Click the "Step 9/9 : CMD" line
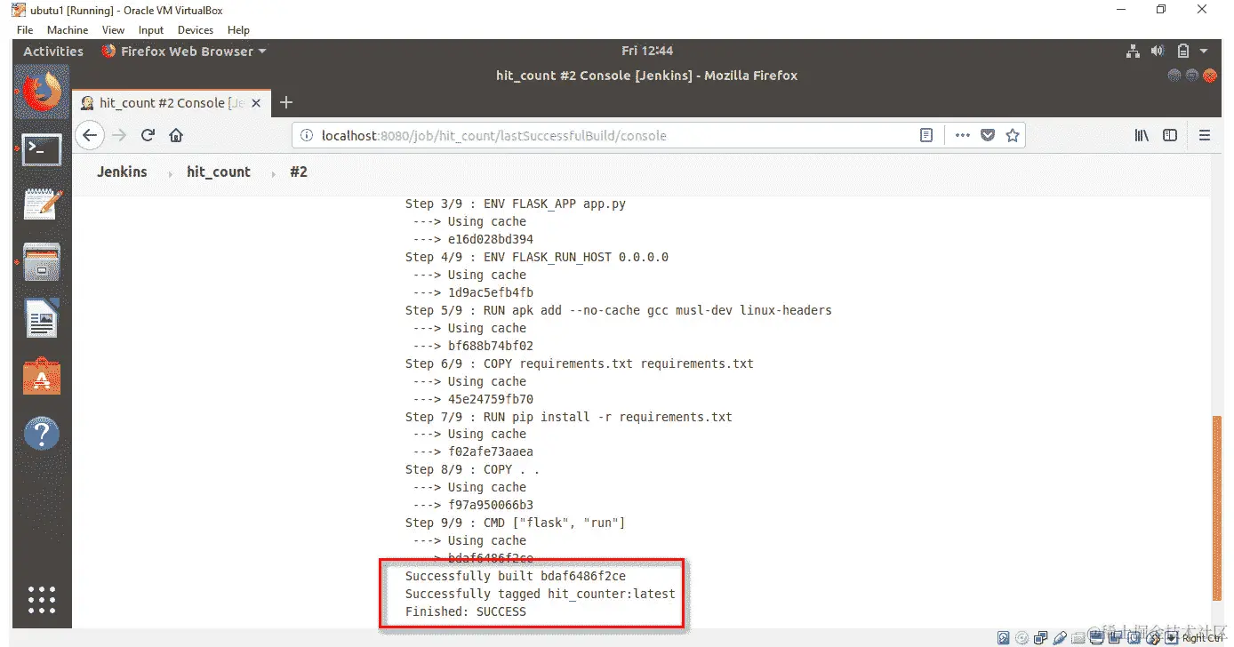This screenshot has width=1234, height=647. pos(515,523)
